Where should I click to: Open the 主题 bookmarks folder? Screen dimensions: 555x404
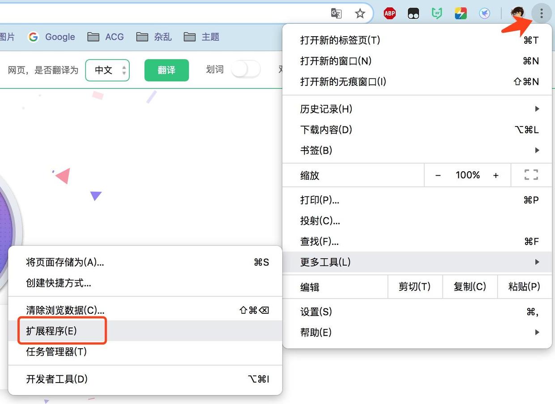[x=201, y=37]
